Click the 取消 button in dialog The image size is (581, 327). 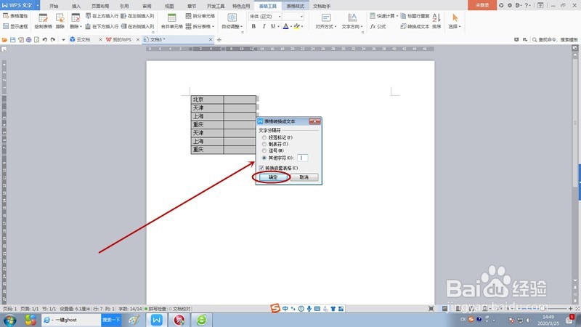point(304,177)
